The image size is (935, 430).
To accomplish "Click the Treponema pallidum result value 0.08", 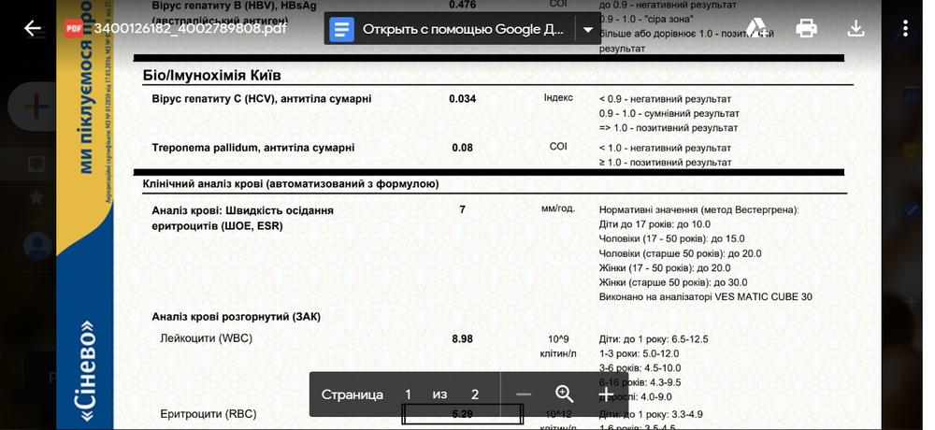I will pos(462,148).
